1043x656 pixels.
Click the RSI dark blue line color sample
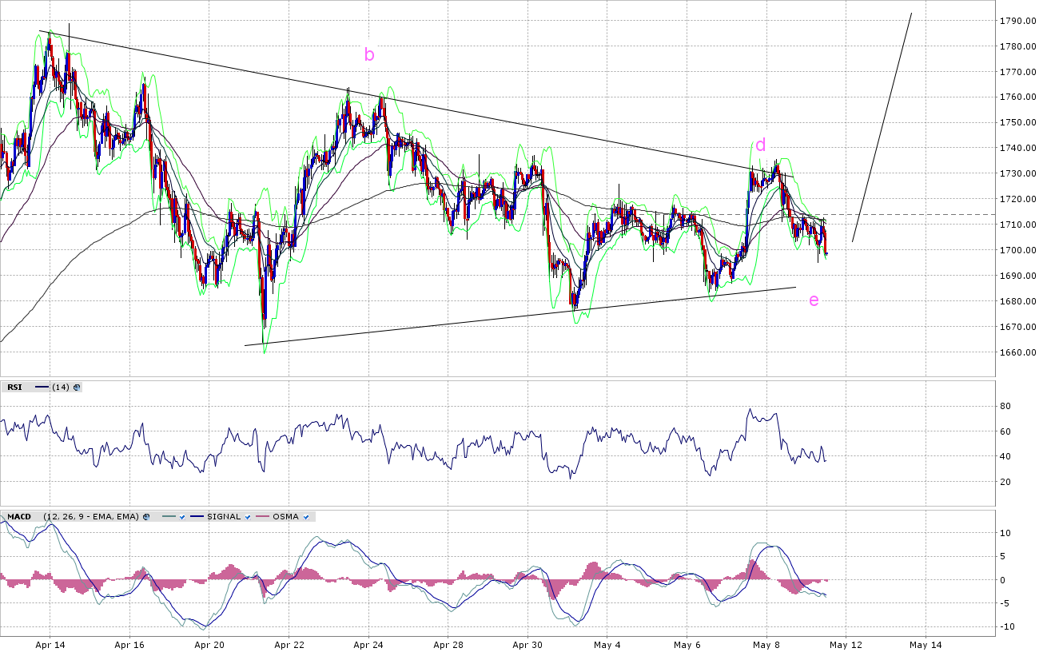(x=42, y=388)
